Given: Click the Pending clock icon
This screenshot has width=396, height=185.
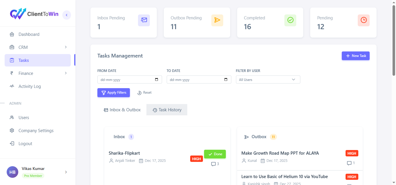Looking at the screenshot, I should [364, 20].
